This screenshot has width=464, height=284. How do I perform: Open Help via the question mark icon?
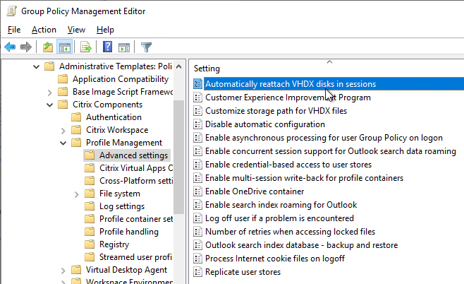107,47
